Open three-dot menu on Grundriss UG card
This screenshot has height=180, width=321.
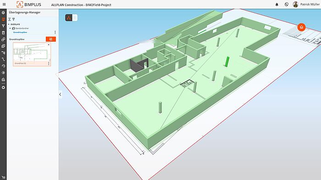[x=49, y=64]
